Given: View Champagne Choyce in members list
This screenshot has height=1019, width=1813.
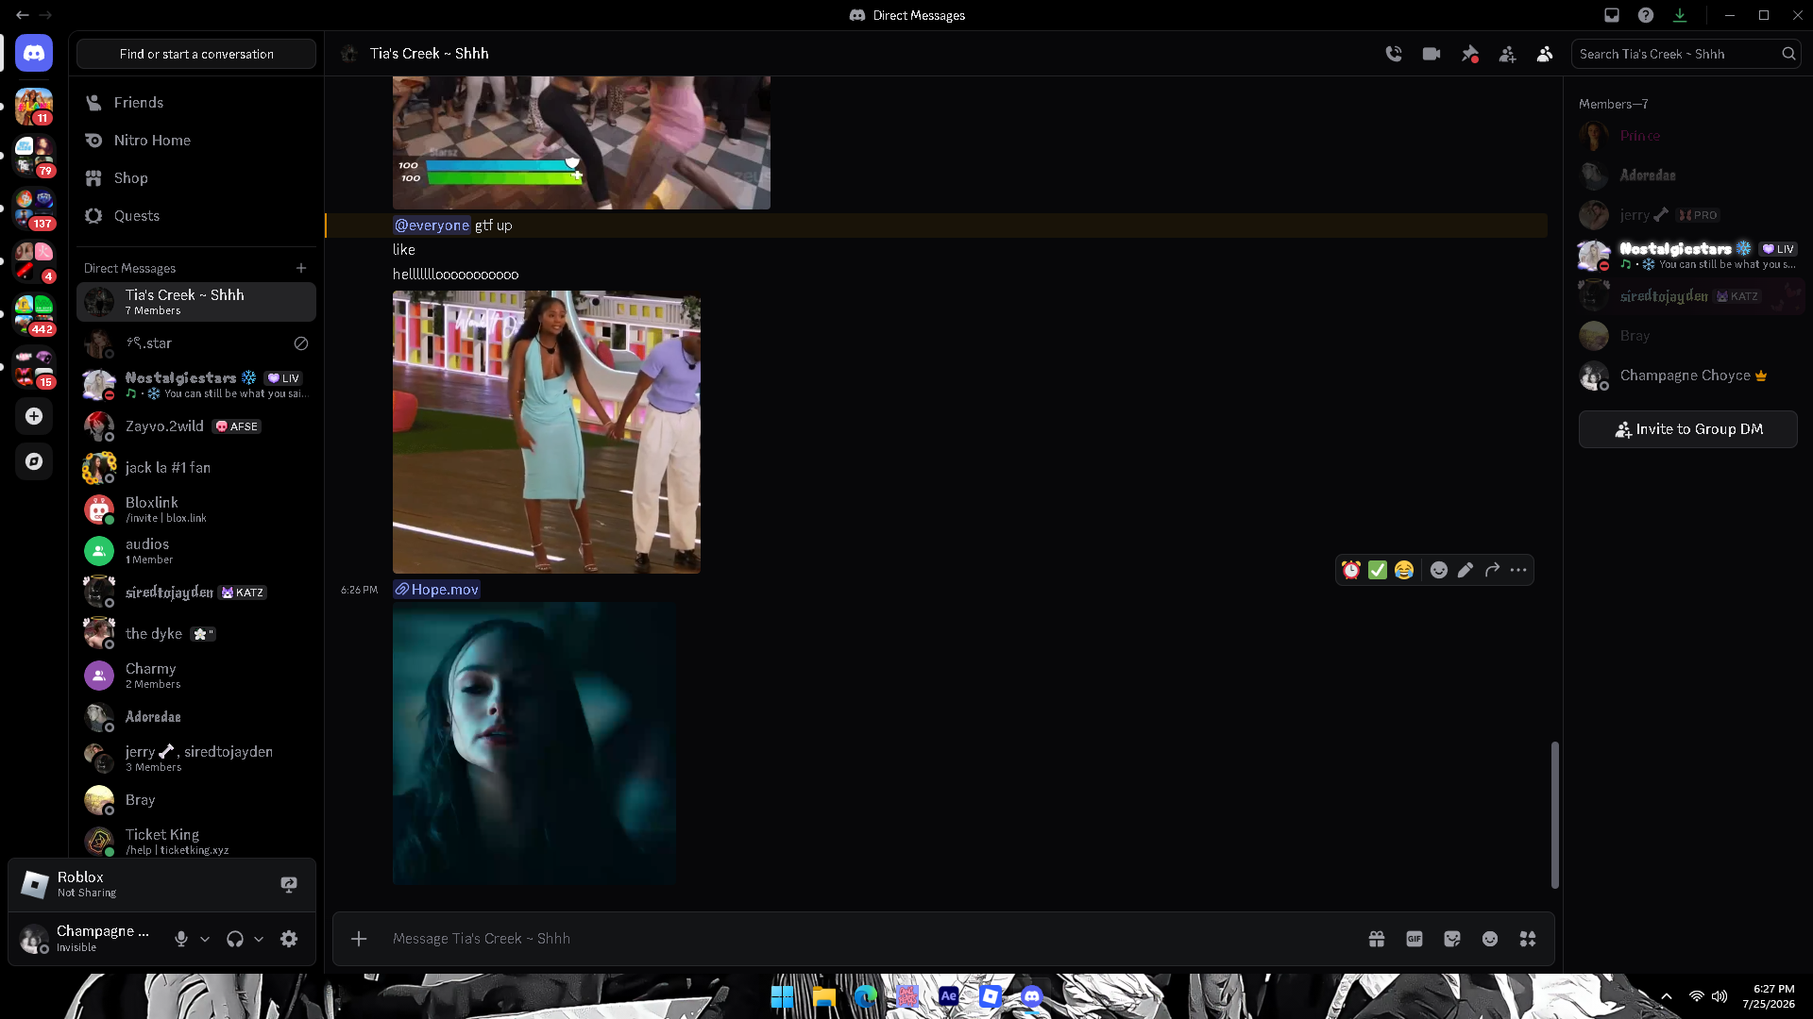Looking at the screenshot, I should pyautogui.click(x=1687, y=376).
